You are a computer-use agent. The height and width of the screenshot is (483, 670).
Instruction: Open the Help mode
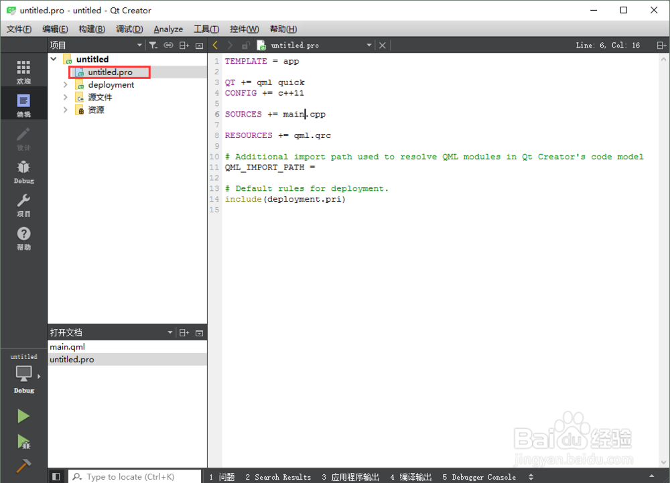(x=23, y=238)
